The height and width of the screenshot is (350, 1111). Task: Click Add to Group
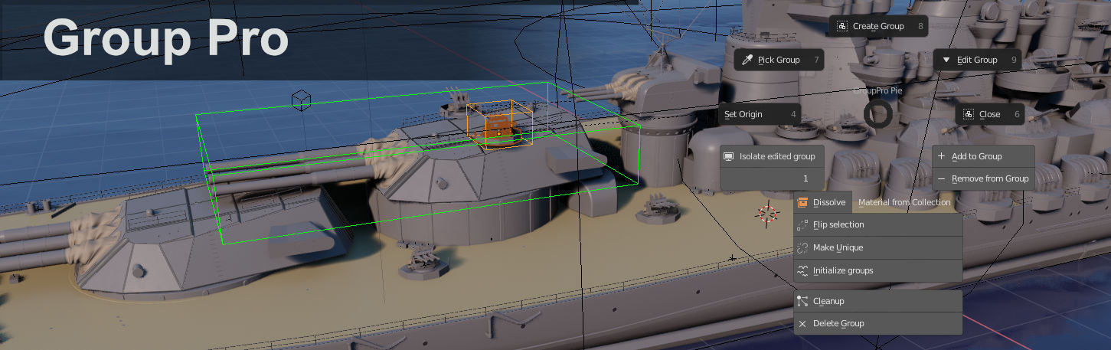983,156
